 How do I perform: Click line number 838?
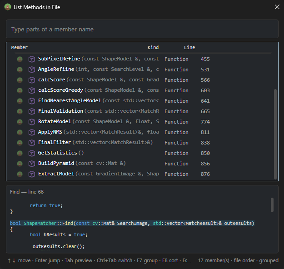pyautogui.click(x=205, y=143)
